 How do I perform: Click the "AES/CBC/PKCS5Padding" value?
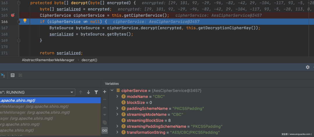point(195,132)
